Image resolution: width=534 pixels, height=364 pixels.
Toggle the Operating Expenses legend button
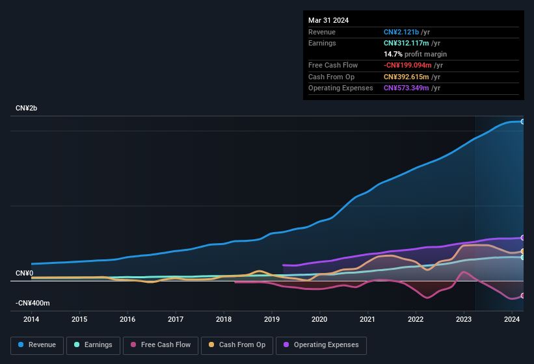click(321, 345)
